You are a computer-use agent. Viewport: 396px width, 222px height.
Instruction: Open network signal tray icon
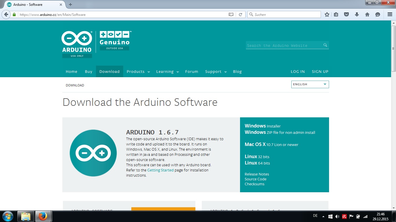(x=365, y=216)
